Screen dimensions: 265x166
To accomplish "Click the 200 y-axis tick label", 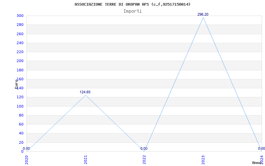I will tap(20, 61).
